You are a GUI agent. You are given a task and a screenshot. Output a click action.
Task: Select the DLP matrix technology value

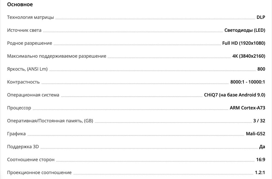coord(261,17)
